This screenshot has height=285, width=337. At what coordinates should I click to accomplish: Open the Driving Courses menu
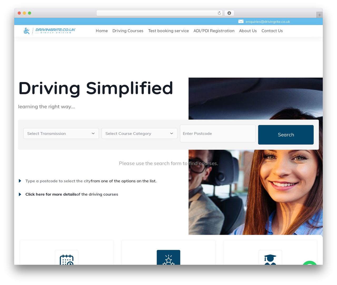128,31
